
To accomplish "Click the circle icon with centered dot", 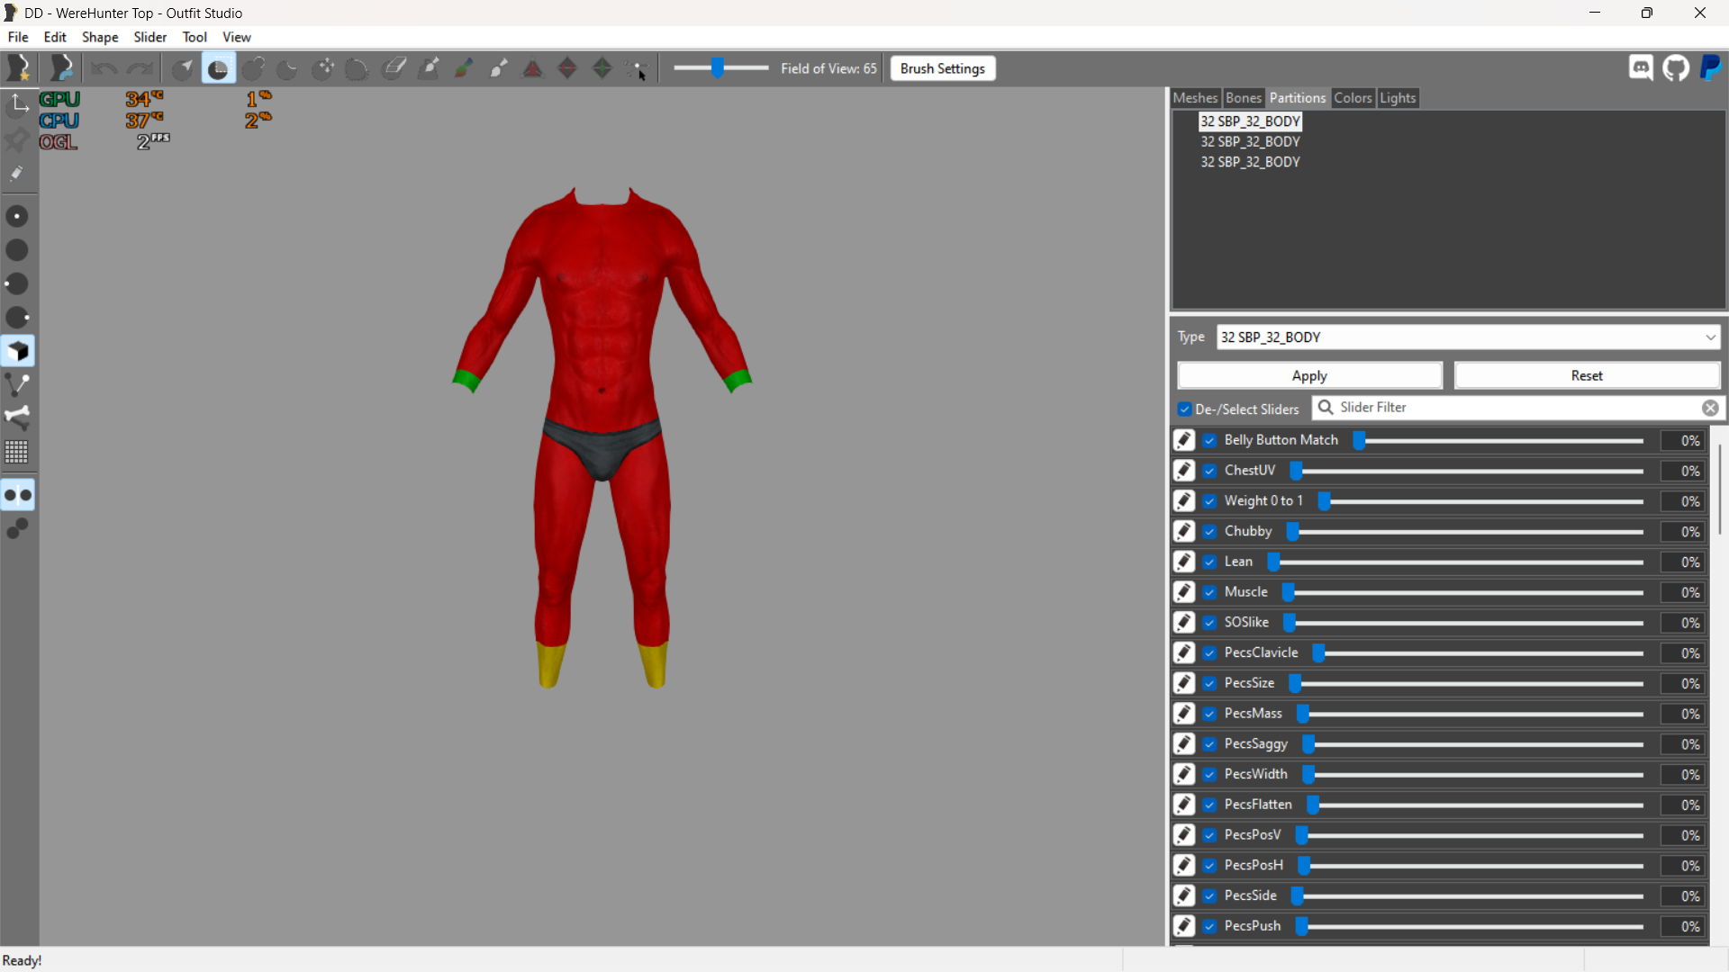I will pos(17,217).
